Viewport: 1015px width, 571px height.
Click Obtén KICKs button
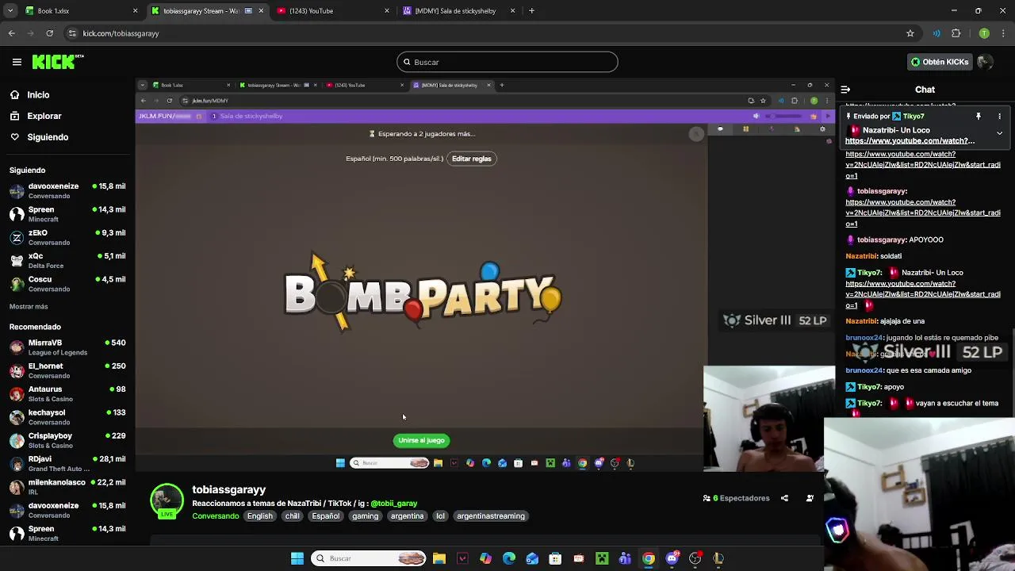tap(940, 62)
